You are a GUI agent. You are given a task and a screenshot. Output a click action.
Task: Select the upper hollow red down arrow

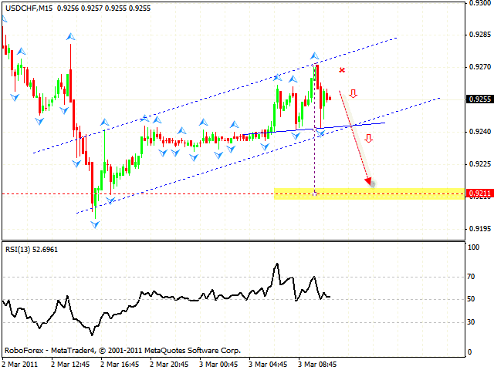click(353, 94)
